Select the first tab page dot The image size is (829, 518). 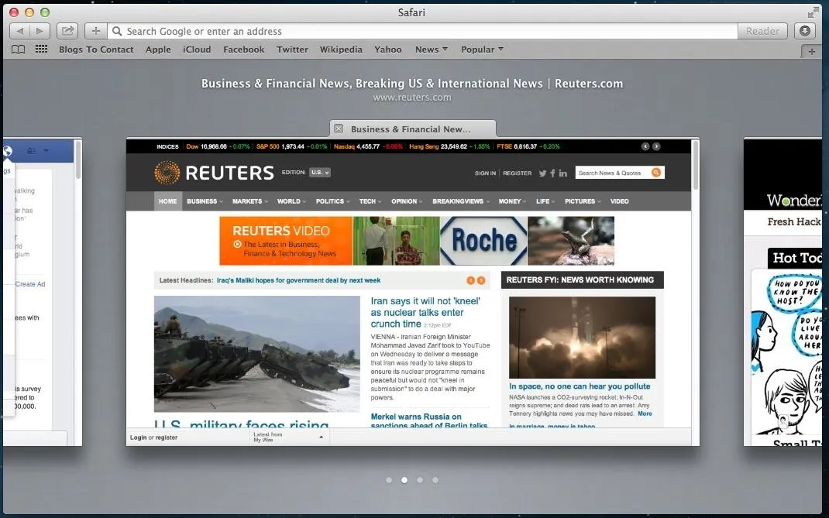click(389, 480)
